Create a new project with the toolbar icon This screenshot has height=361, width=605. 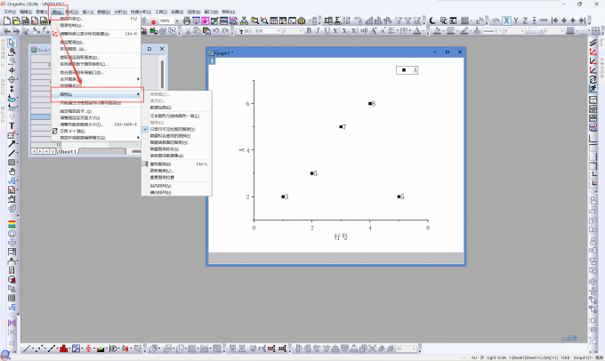coord(7,20)
